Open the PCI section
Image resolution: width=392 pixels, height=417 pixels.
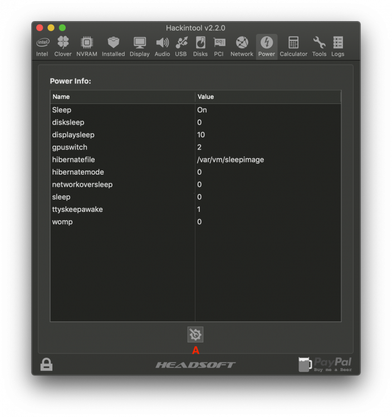click(x=219, y=47)
